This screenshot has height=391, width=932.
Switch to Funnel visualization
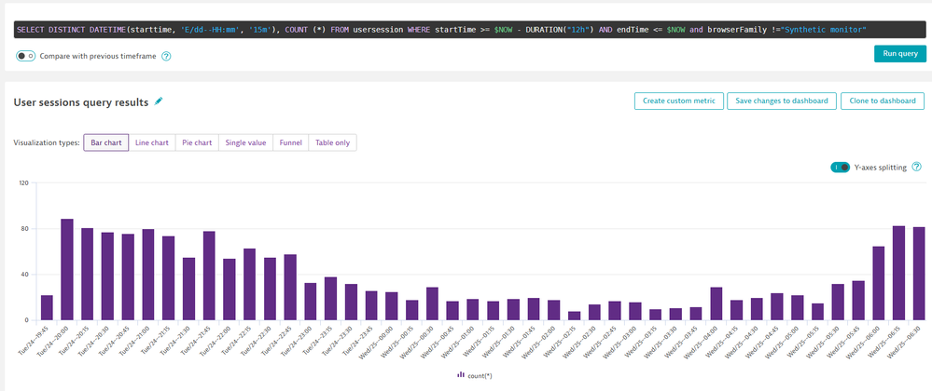[x=291, y=142]
